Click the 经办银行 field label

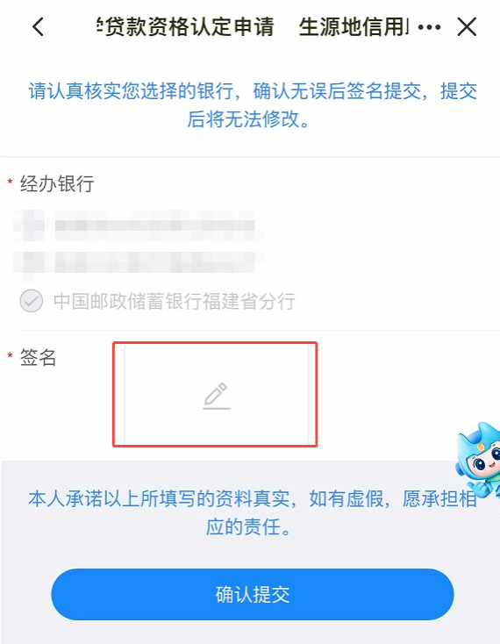click(x=57, y=183)
